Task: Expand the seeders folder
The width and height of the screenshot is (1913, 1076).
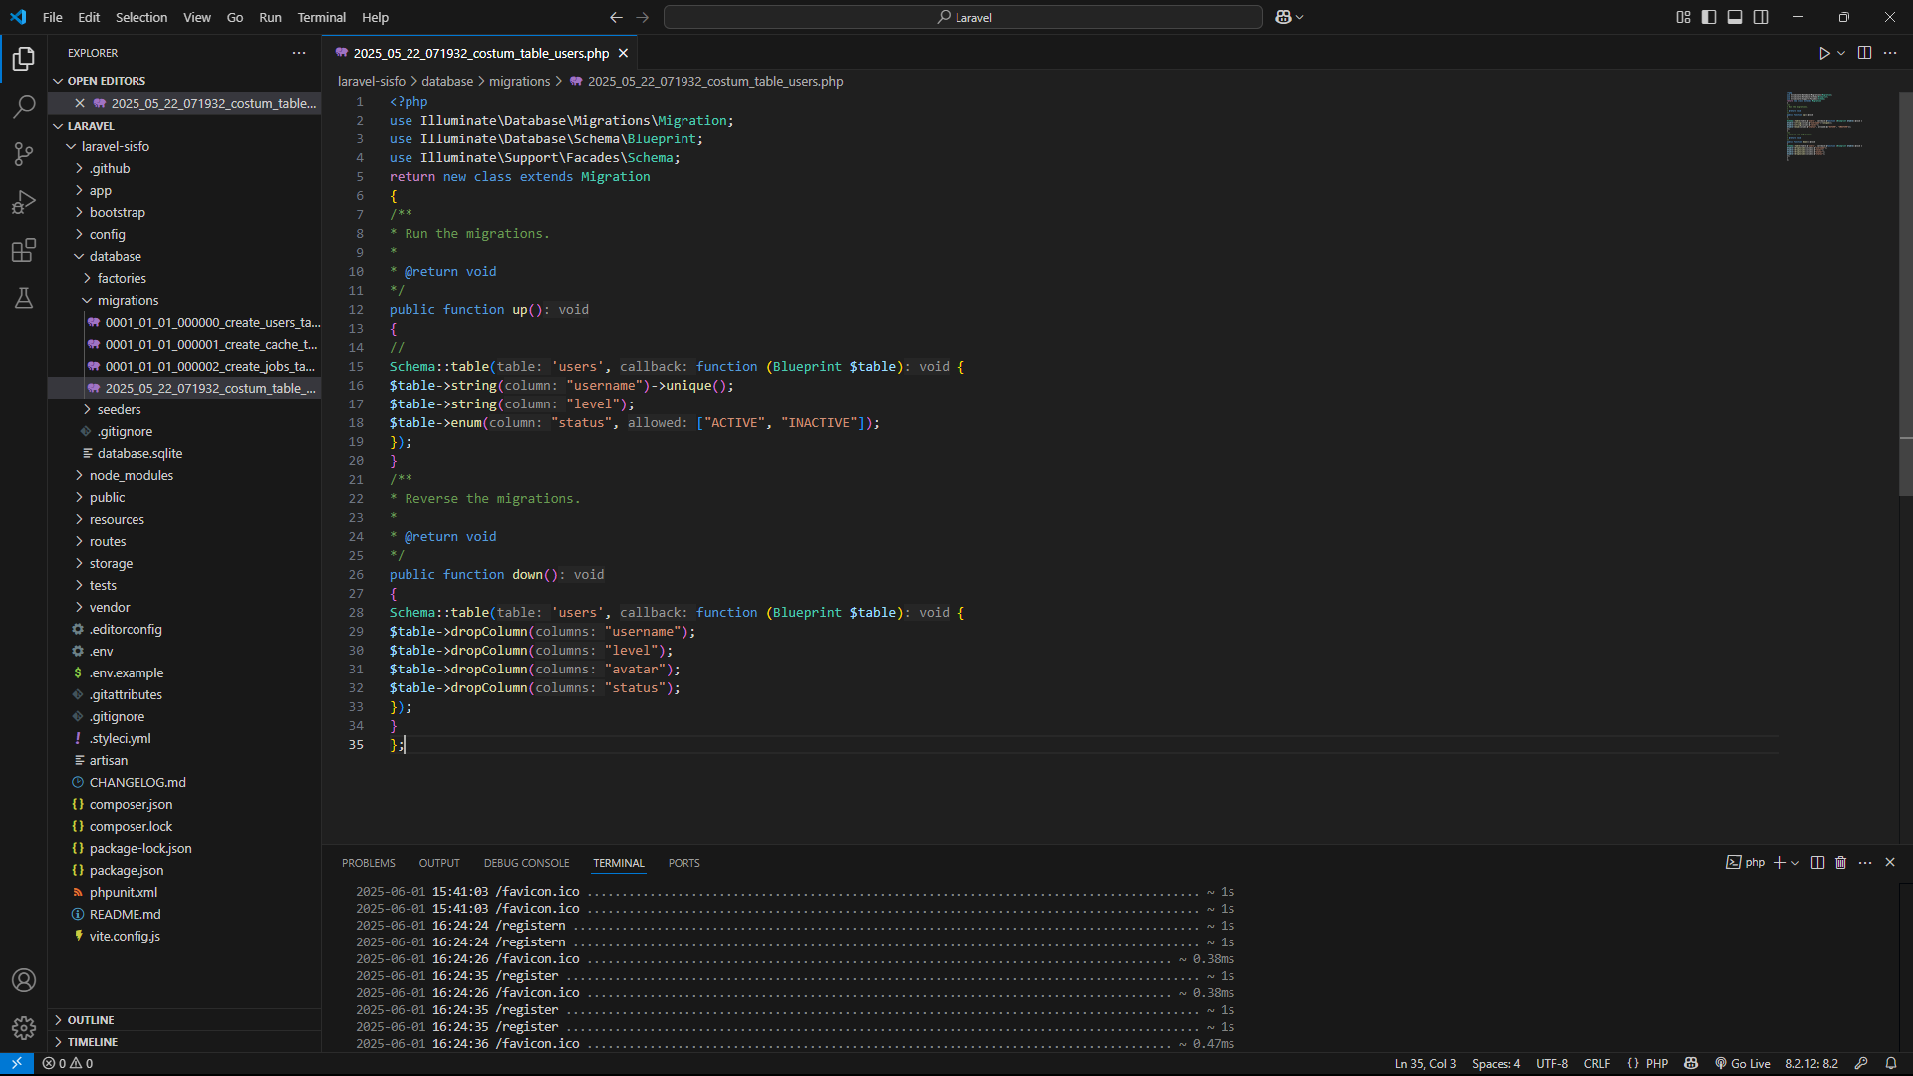Action: [119, 409]
